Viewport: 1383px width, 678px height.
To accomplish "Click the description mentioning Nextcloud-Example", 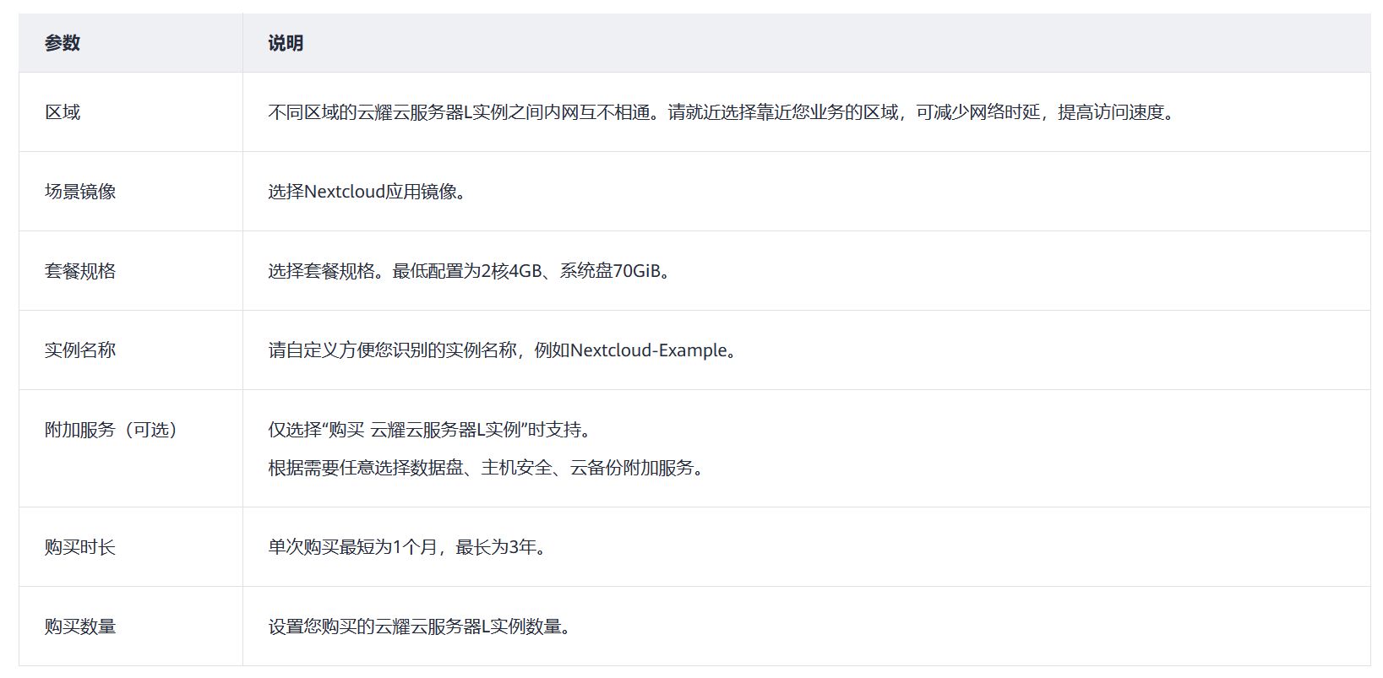I will point(505,350).
